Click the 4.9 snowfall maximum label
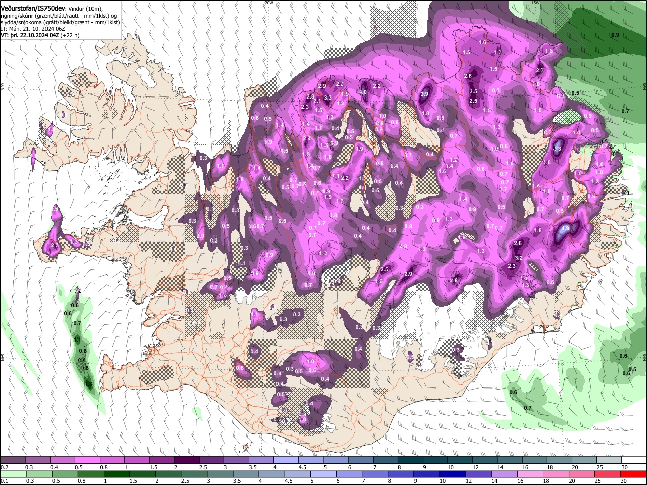The image size is (647, 485). pos(566,228)
